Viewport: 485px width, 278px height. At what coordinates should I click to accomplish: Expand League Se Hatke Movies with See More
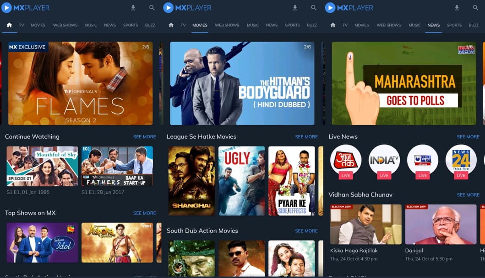(306, 136)
